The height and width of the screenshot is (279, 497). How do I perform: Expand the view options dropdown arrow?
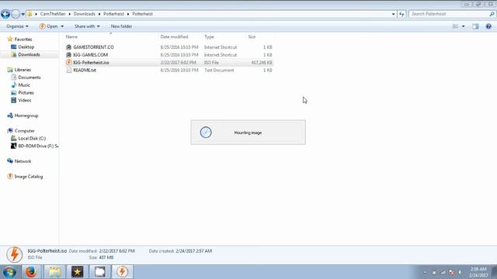(463, 26)
